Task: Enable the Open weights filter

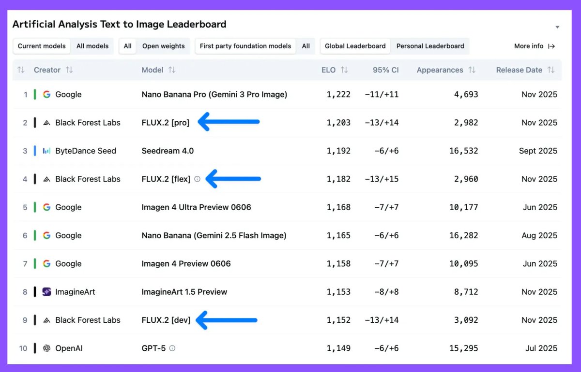Action: click(x=164, y=46)
